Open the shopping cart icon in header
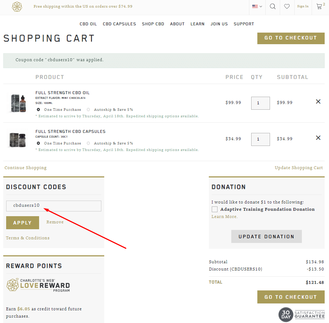The width and height of the screenshot is (329, 323). [319, 7]
